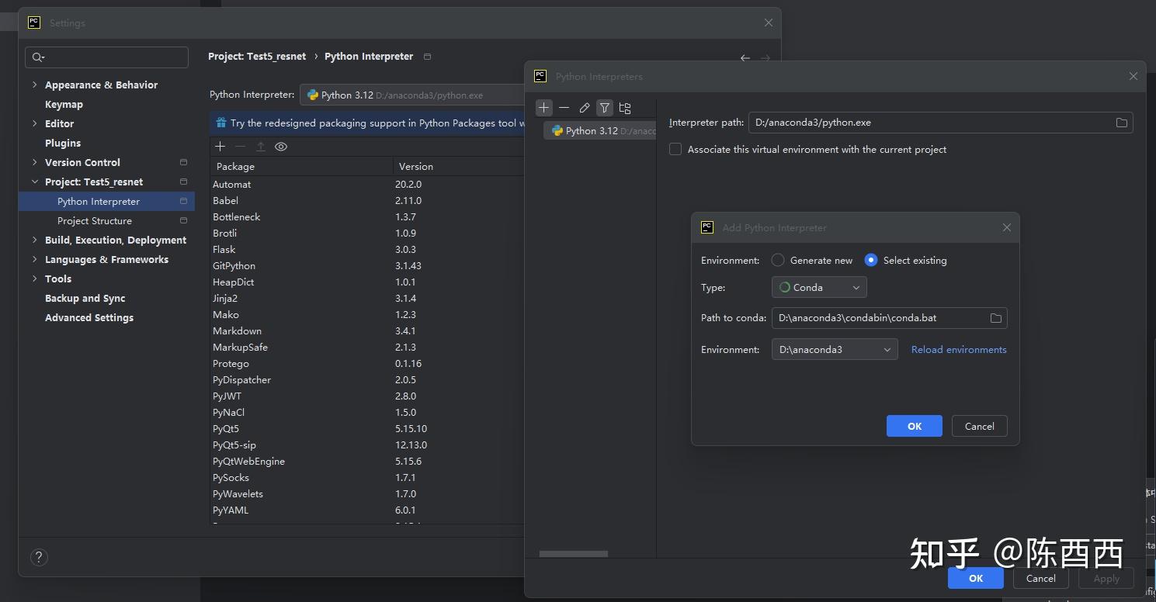Click the edit interpreter pencil icon
The image size is (1156, 602).
tap(585, 108)
